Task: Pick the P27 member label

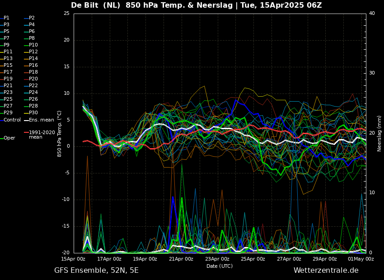Action: (x=8, y=106)
